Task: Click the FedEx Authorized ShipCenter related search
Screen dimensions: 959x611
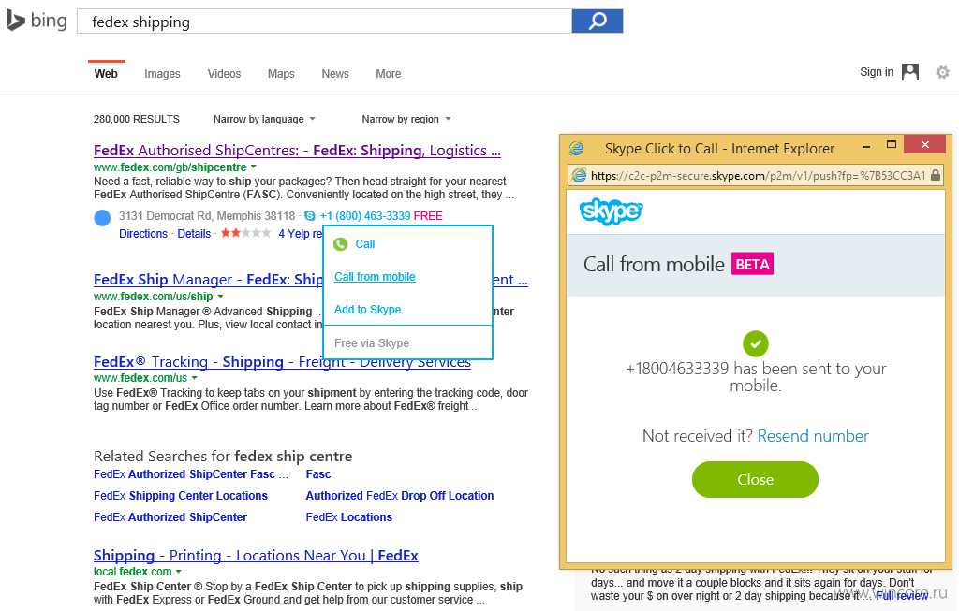Action: tap(170, 516)
